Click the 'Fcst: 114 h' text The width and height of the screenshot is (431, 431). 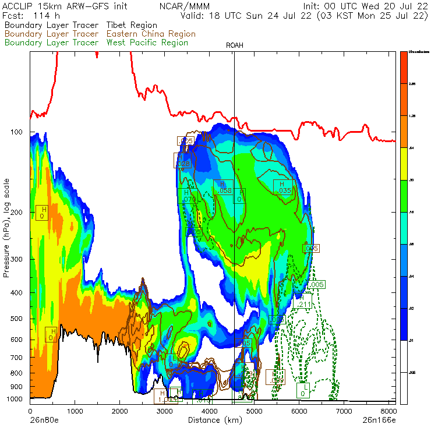31,16
